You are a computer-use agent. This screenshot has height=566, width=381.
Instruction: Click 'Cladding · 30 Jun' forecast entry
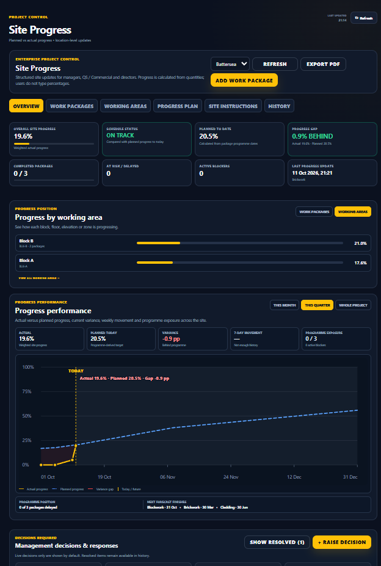click(x=234, y=507)
